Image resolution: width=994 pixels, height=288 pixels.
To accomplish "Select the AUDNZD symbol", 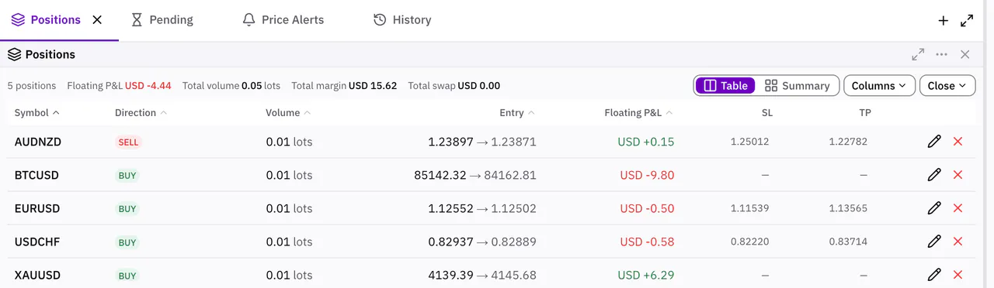I will tap(38, 142).
